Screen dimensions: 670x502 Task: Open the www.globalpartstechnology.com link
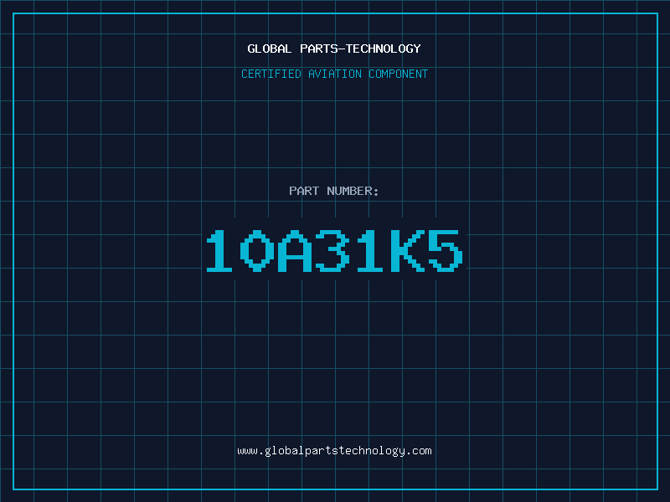point(334,451)
